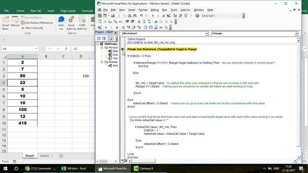Click Macro Security in the Excel ribbon

pyautogui.click(x=32, y=28)
